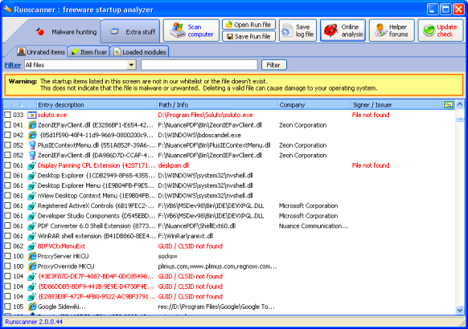Click the ladybug Online analysis icon
This screenshot has height=329, width=468.
tap(331, 30)
